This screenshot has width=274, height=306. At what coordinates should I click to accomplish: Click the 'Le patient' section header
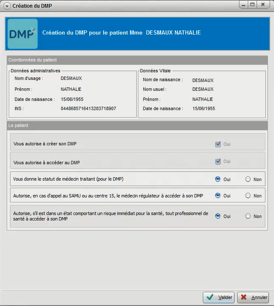click(137, 125)
